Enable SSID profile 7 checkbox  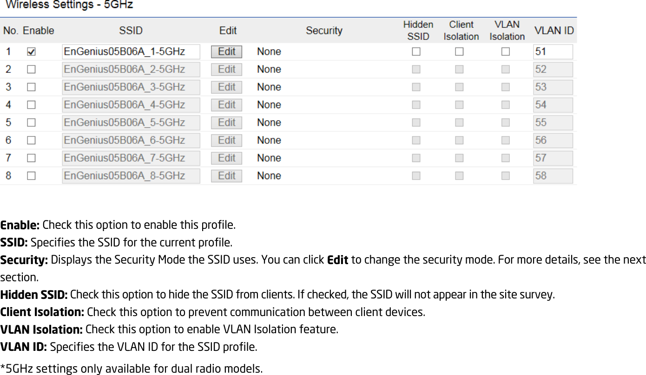(32, 158)
